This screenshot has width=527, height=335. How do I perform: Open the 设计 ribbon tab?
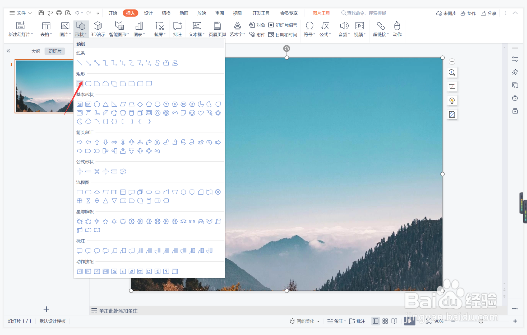[x=148, y=13]
